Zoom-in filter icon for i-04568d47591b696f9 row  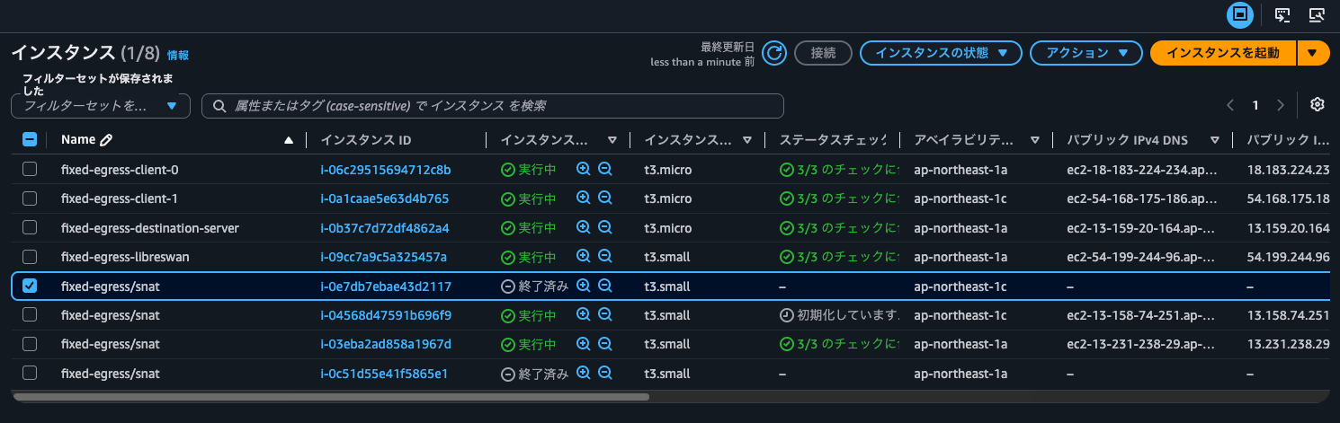(x=583, y=314)
